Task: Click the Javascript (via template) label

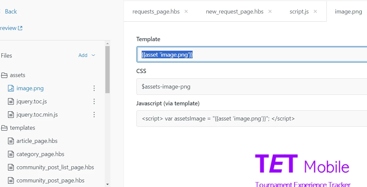Action: 168,103
